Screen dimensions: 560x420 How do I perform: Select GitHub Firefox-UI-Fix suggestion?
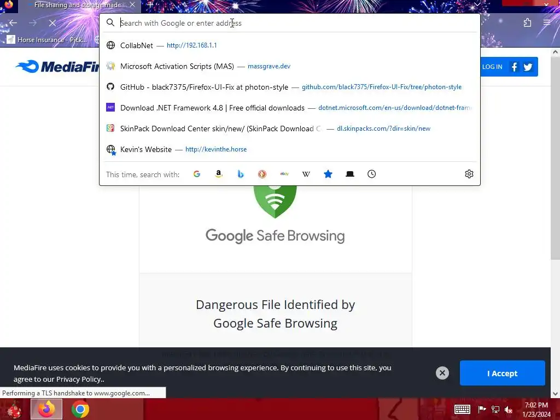coord(290,87)
